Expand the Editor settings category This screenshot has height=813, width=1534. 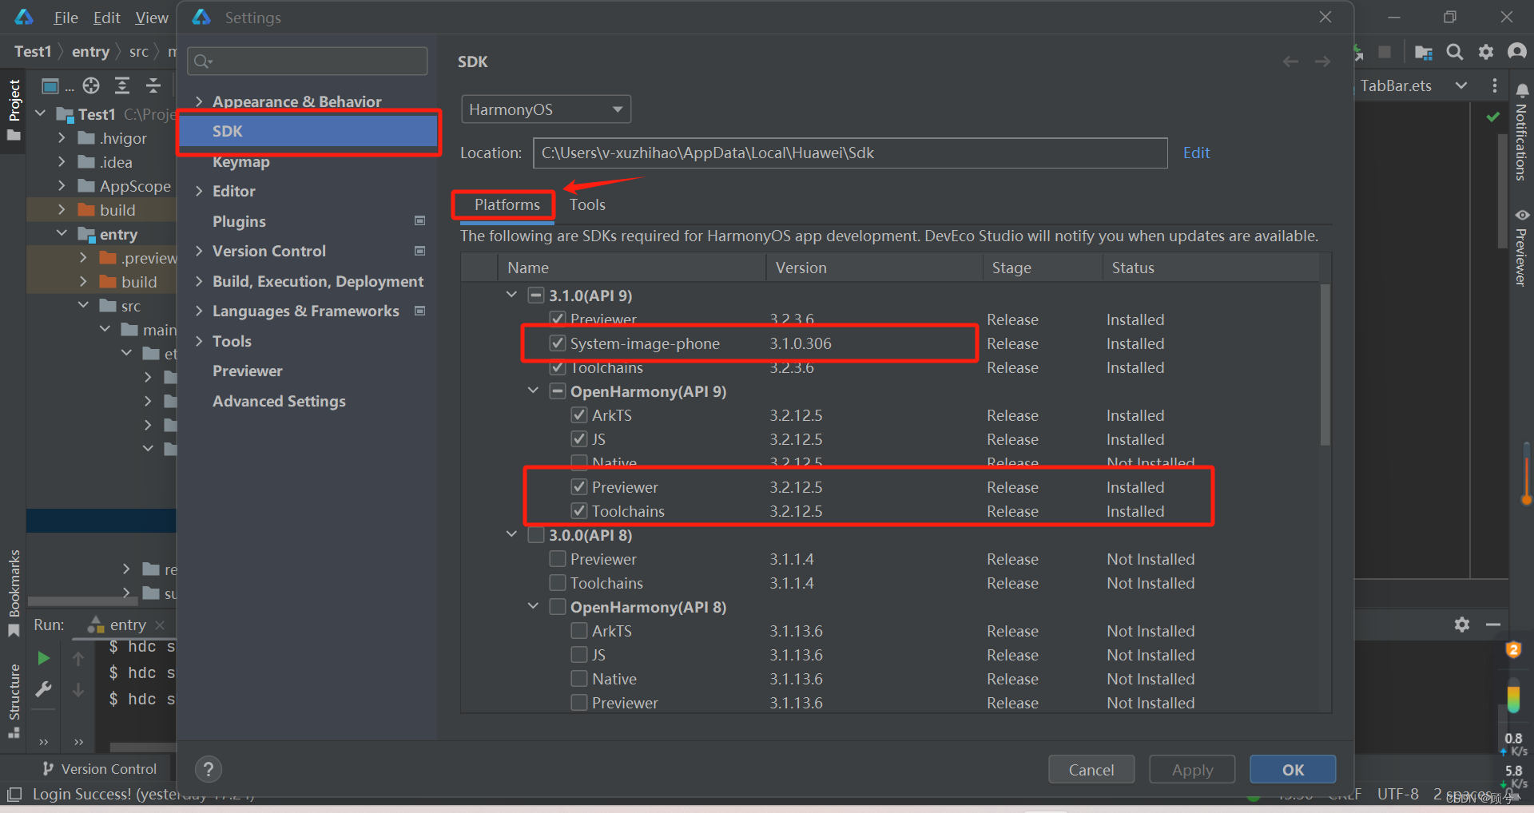point(199,191)
